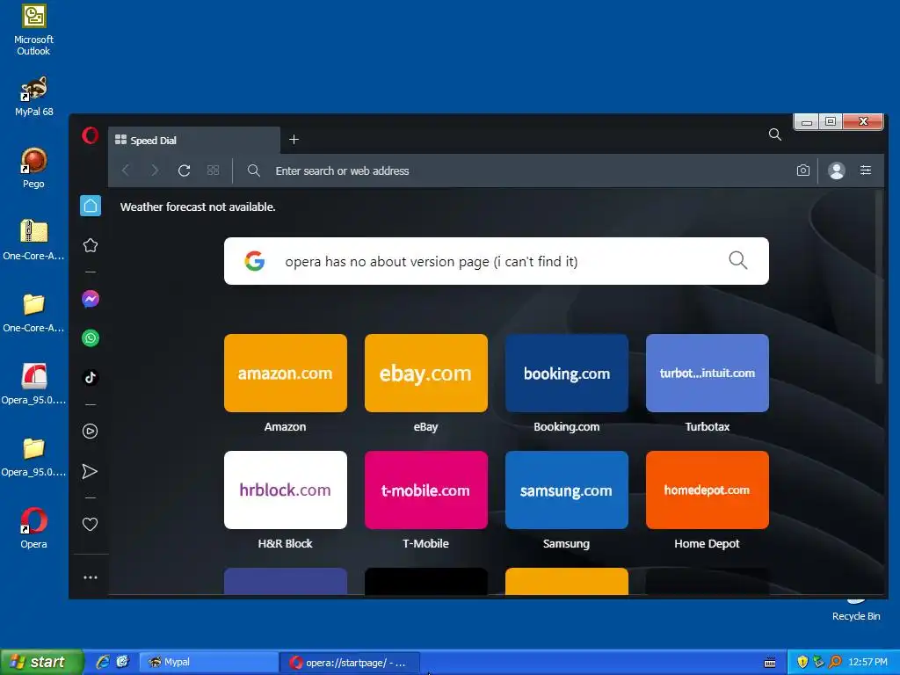The height and width of the screenshot is (675, 900).
Task: Launch Internet Explorer from quick launch
Action: tap(103, 662)
